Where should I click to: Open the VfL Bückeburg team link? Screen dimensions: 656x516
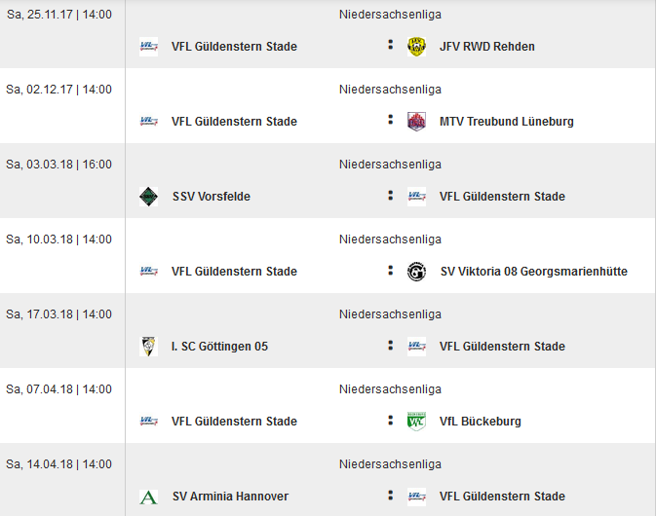tap(481, 422)
